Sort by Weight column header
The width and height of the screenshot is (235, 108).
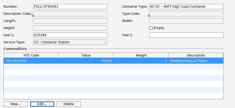pyautogui.click(x=141, y=55)
